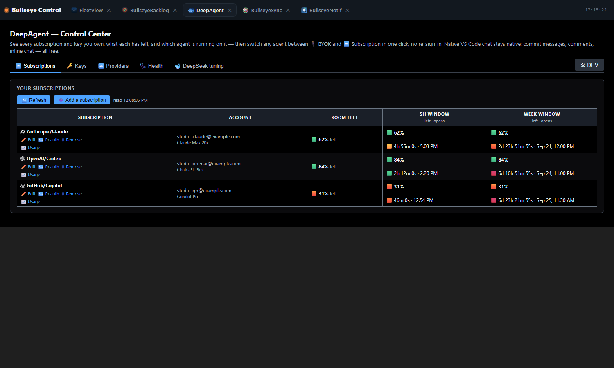Close the BullseyeSync tab
The width and height of the screenshot is (614, 368).
pos(288,10)
